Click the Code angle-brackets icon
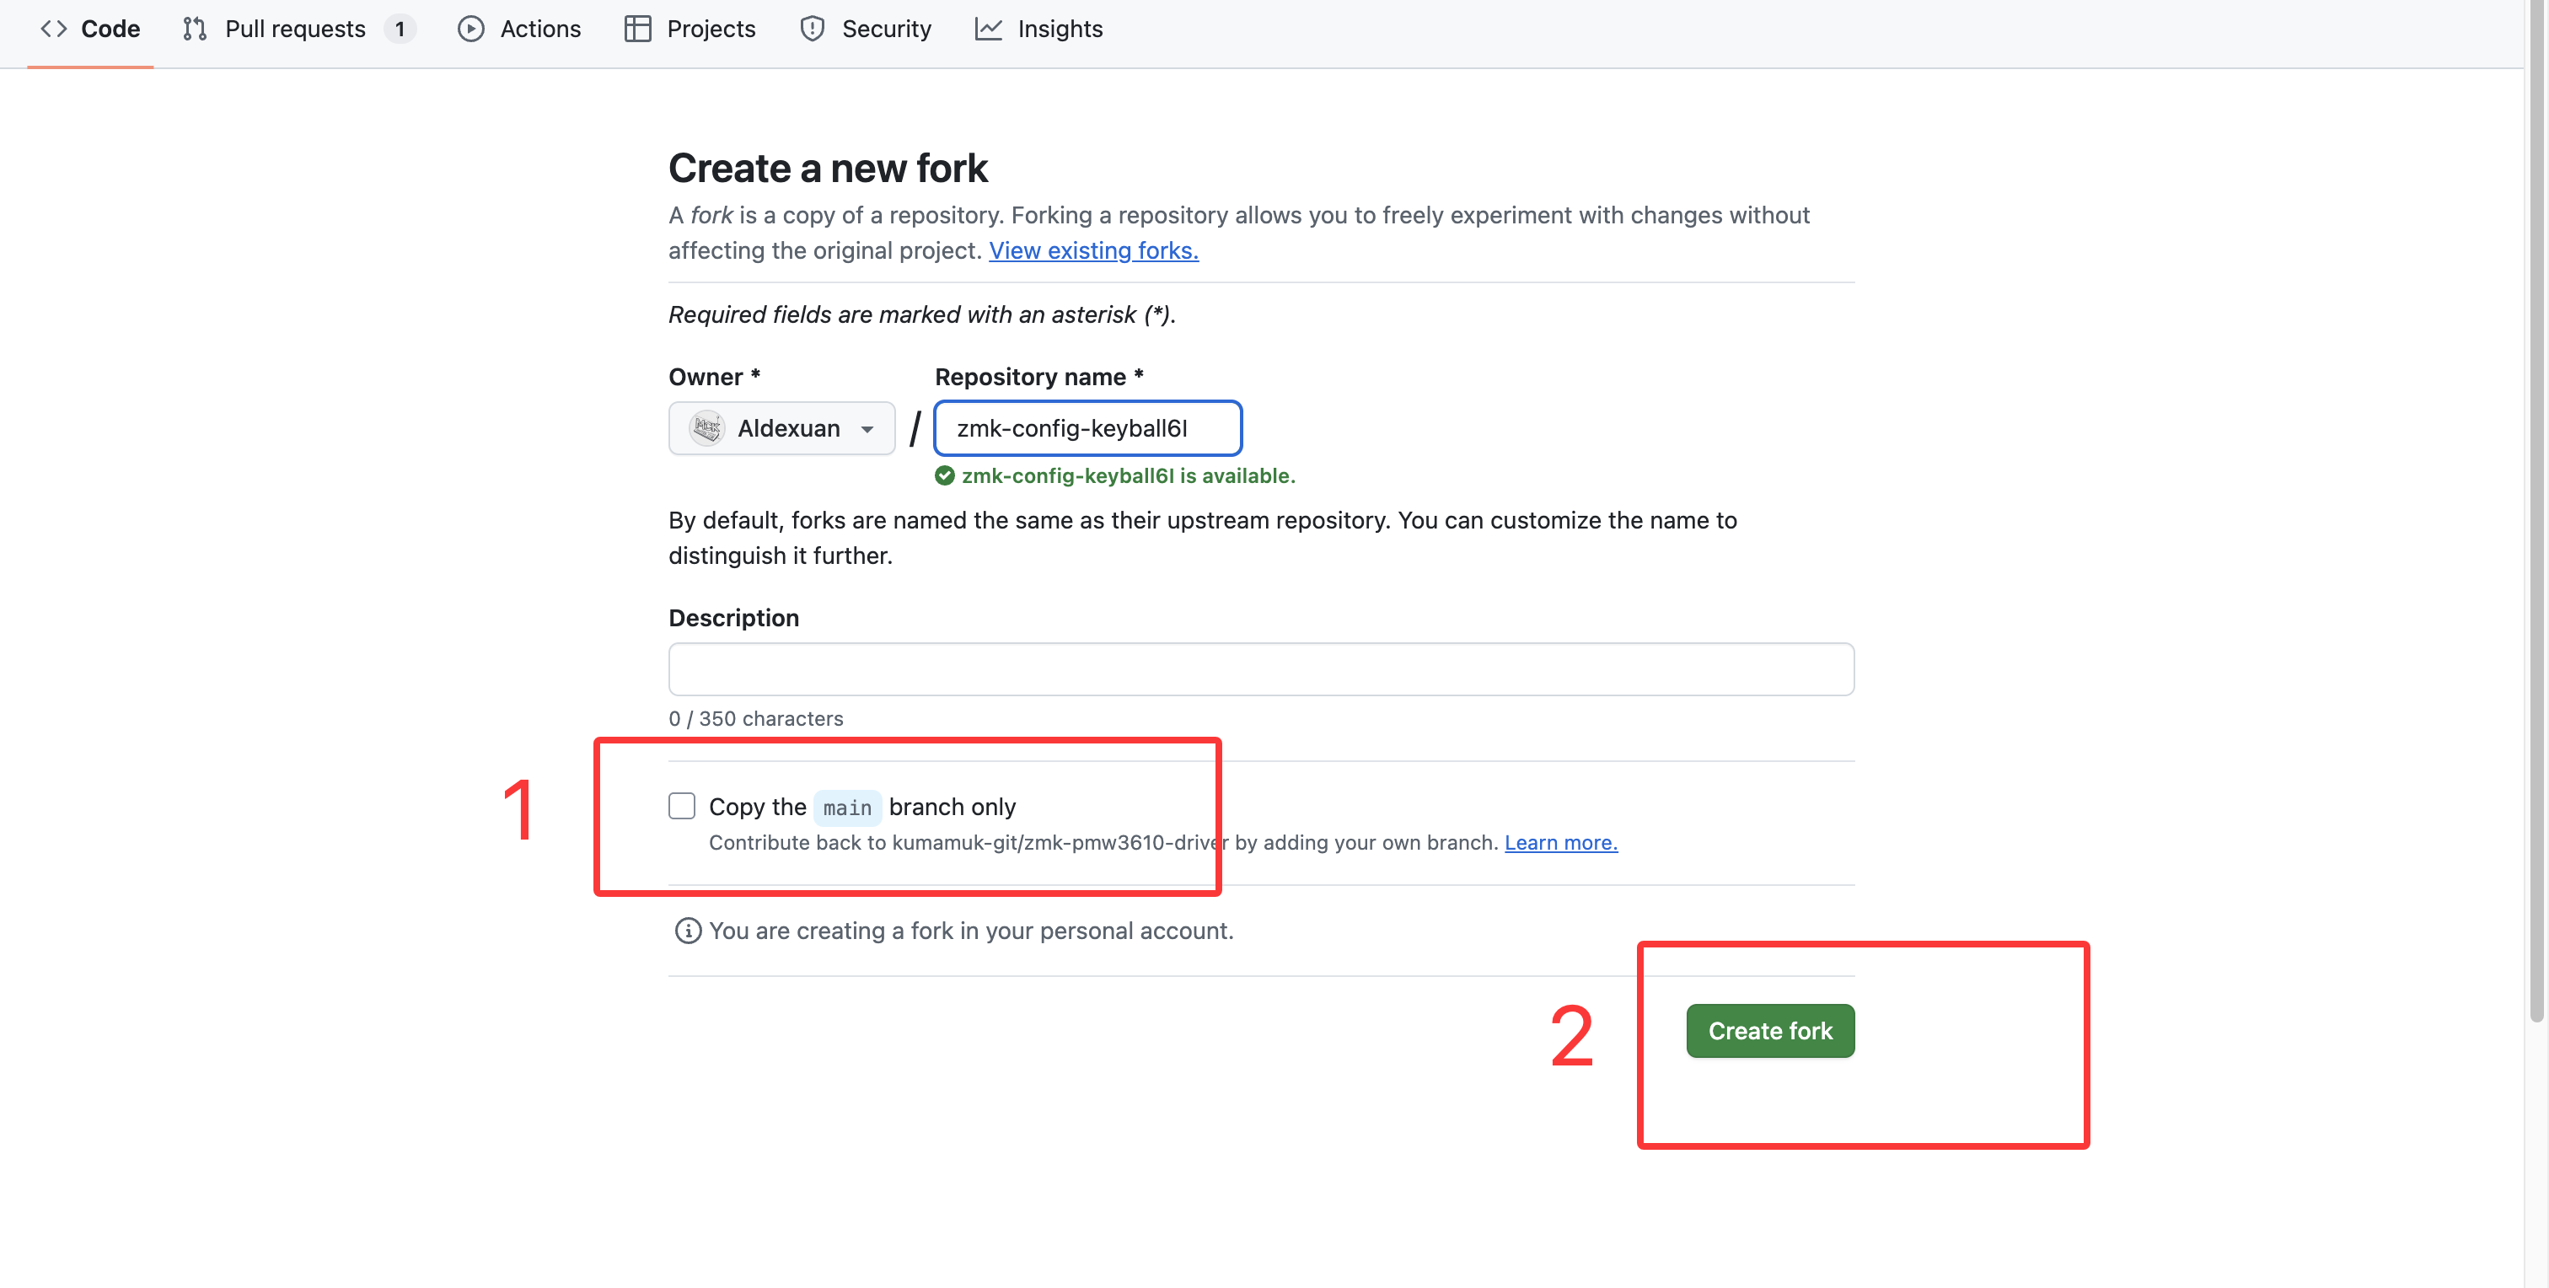This screenshot has width=2549, height=1288. click(x=53, y=29)
